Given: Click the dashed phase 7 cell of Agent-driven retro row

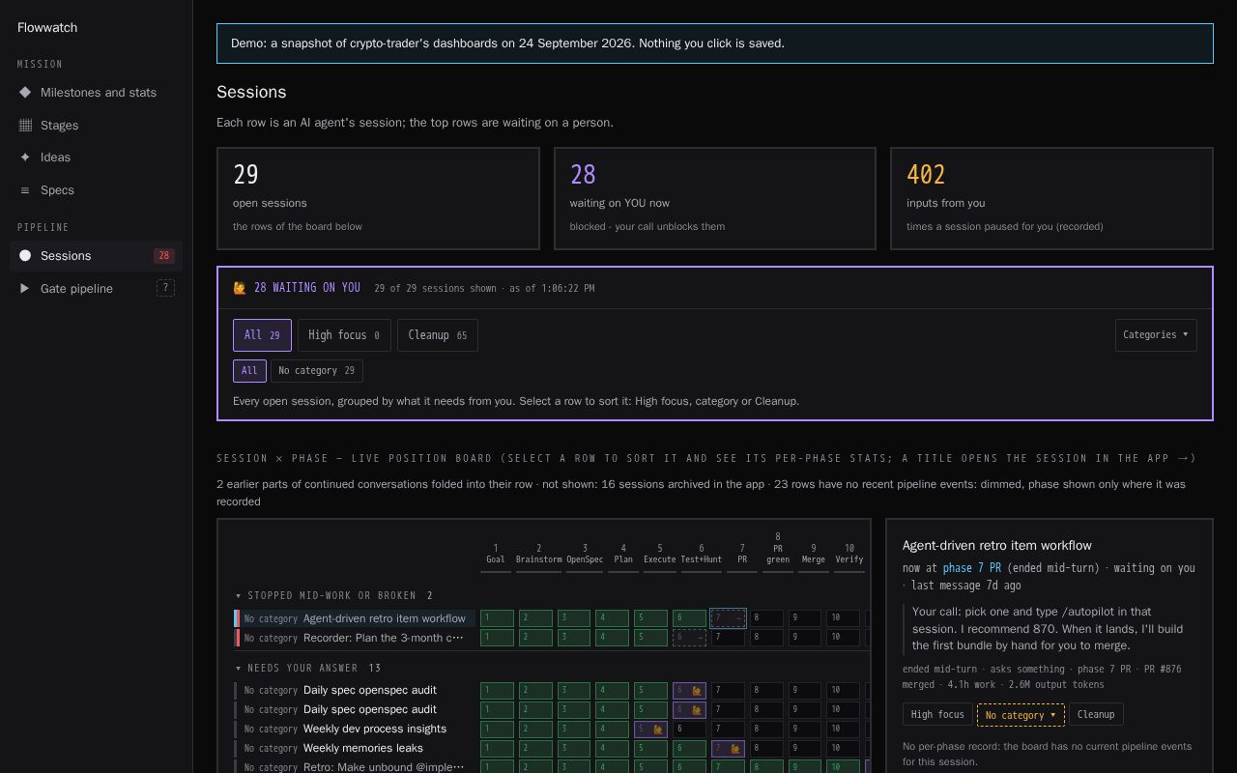Looking at the screenshot, I should 728,618.
